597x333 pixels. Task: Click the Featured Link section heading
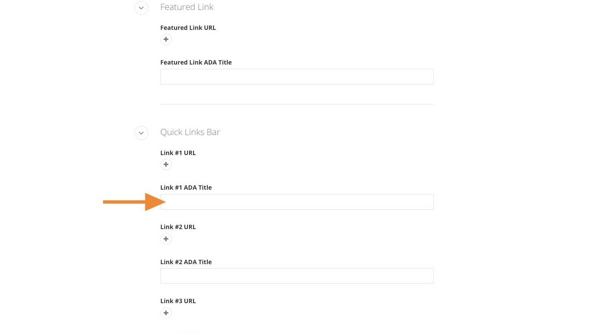[187, 7]
